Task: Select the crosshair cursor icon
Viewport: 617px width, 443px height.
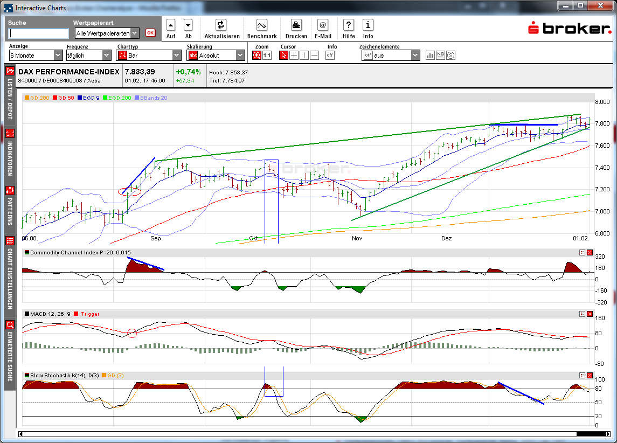Action: (294, 56)
